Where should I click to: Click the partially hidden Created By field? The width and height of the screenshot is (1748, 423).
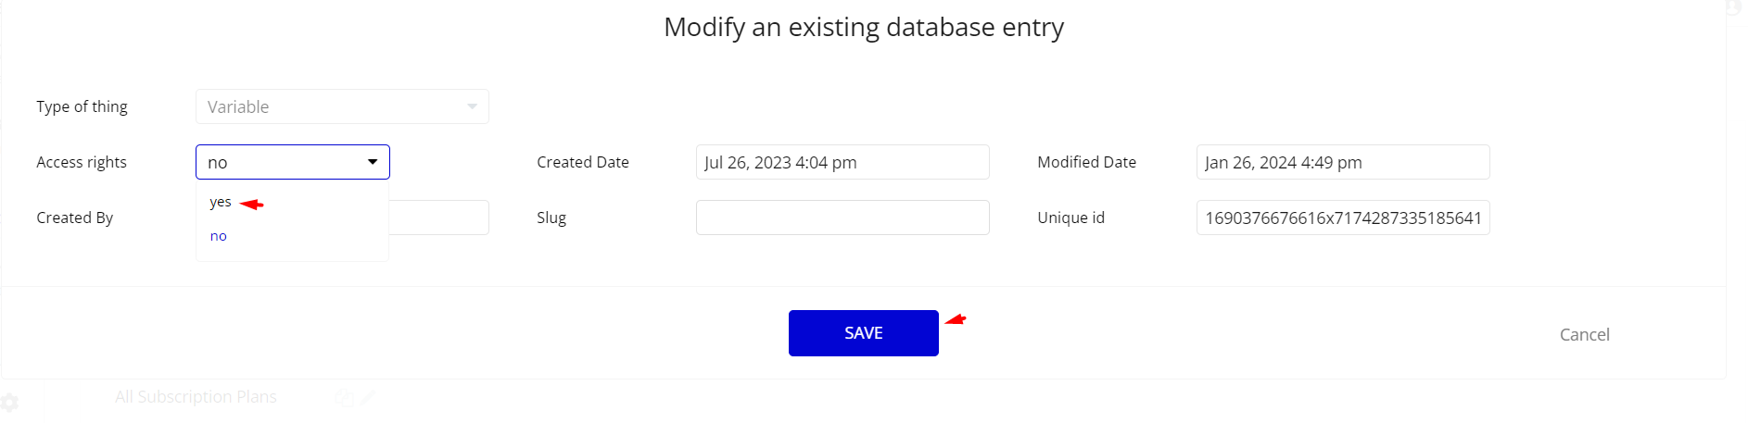click(x=439, y=218)
